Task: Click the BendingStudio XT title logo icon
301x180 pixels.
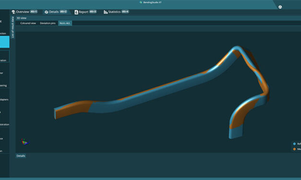Action: tap(141, 2)
